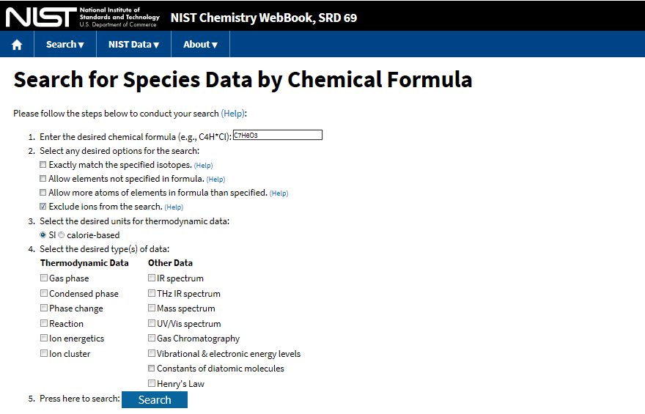
Task: Click the blue Search button
Action: 155,399
